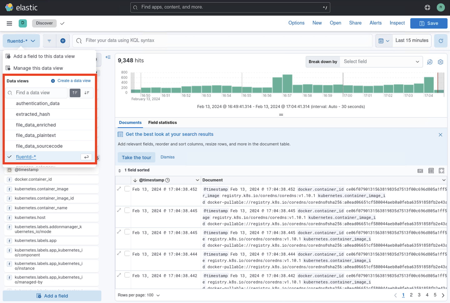
Task: Expand the last visible row 17:04:38.442
Action: pos(119,275)
